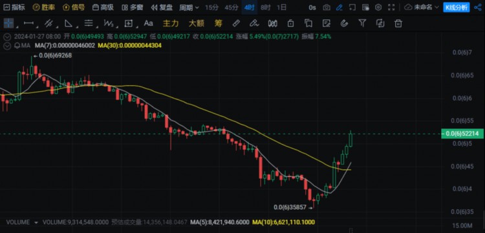Screen dimensions: 485x233
Task: Click the current price tag 0.0(6)52214
Action: [462, 134]
